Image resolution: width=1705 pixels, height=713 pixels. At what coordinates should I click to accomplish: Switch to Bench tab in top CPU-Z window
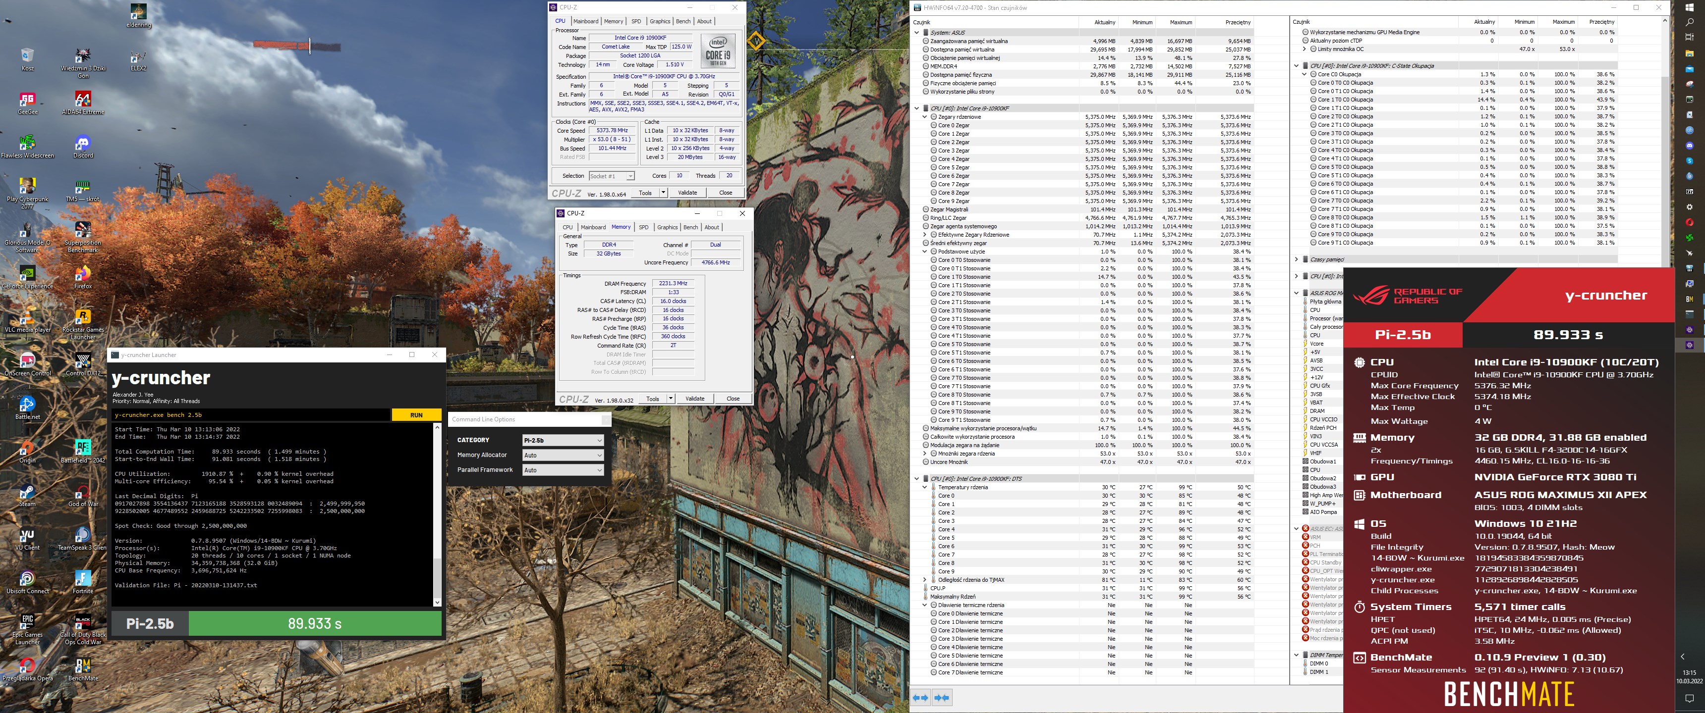[x=683, y=21]
